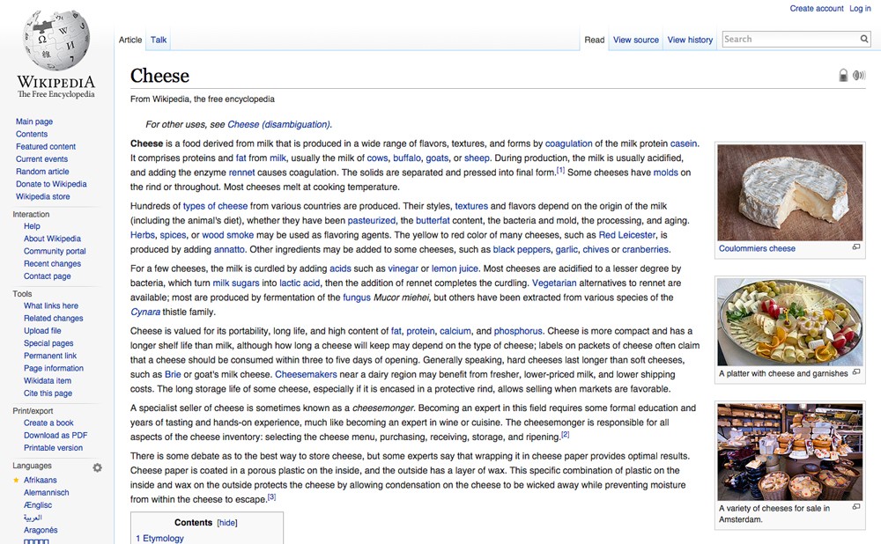Open the View source tab

[636, 40]
